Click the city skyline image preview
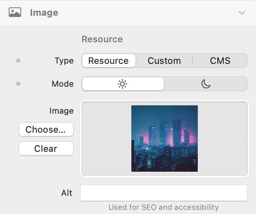The image size is (256, 214). pyautogui.click(x=165, y=138)
